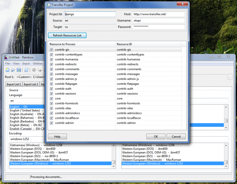
Task: Click the Help button in Transifex dialog
Action: 57,136
